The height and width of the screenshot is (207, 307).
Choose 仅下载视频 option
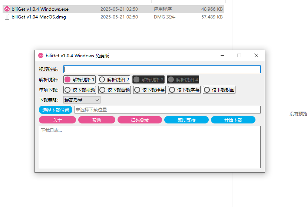point(80,90)
